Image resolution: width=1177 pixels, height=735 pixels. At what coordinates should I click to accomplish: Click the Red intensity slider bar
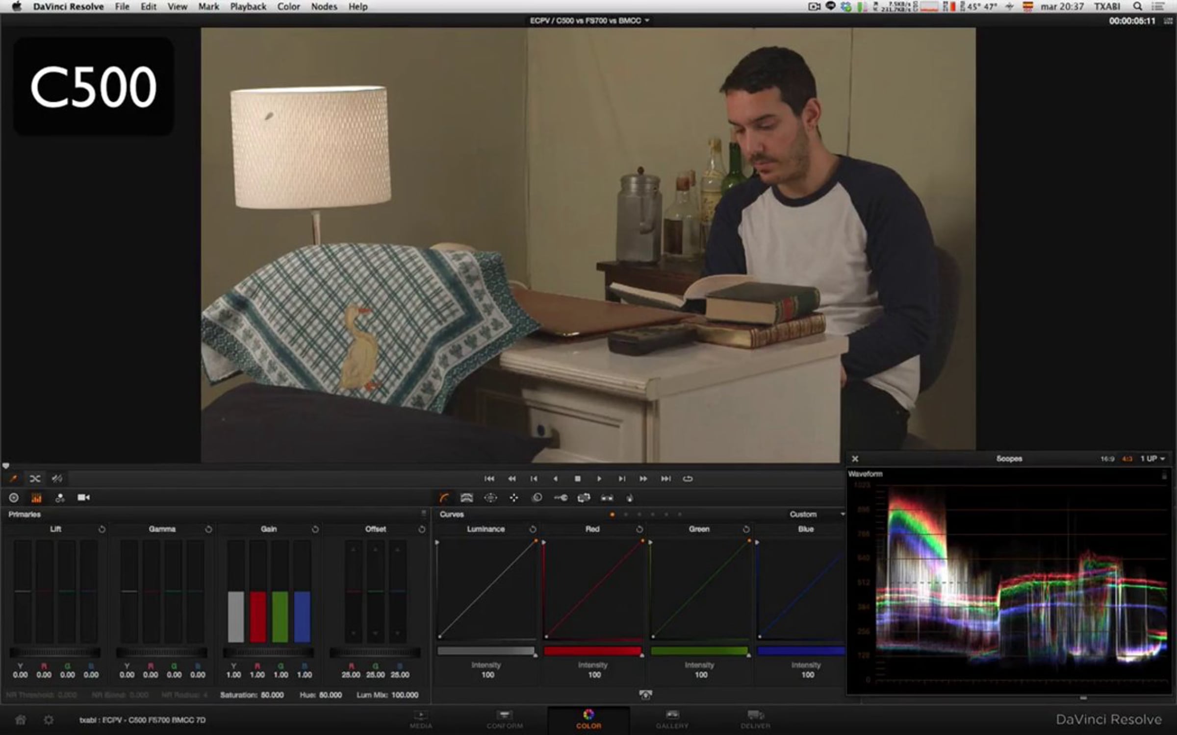click(592, 651)
